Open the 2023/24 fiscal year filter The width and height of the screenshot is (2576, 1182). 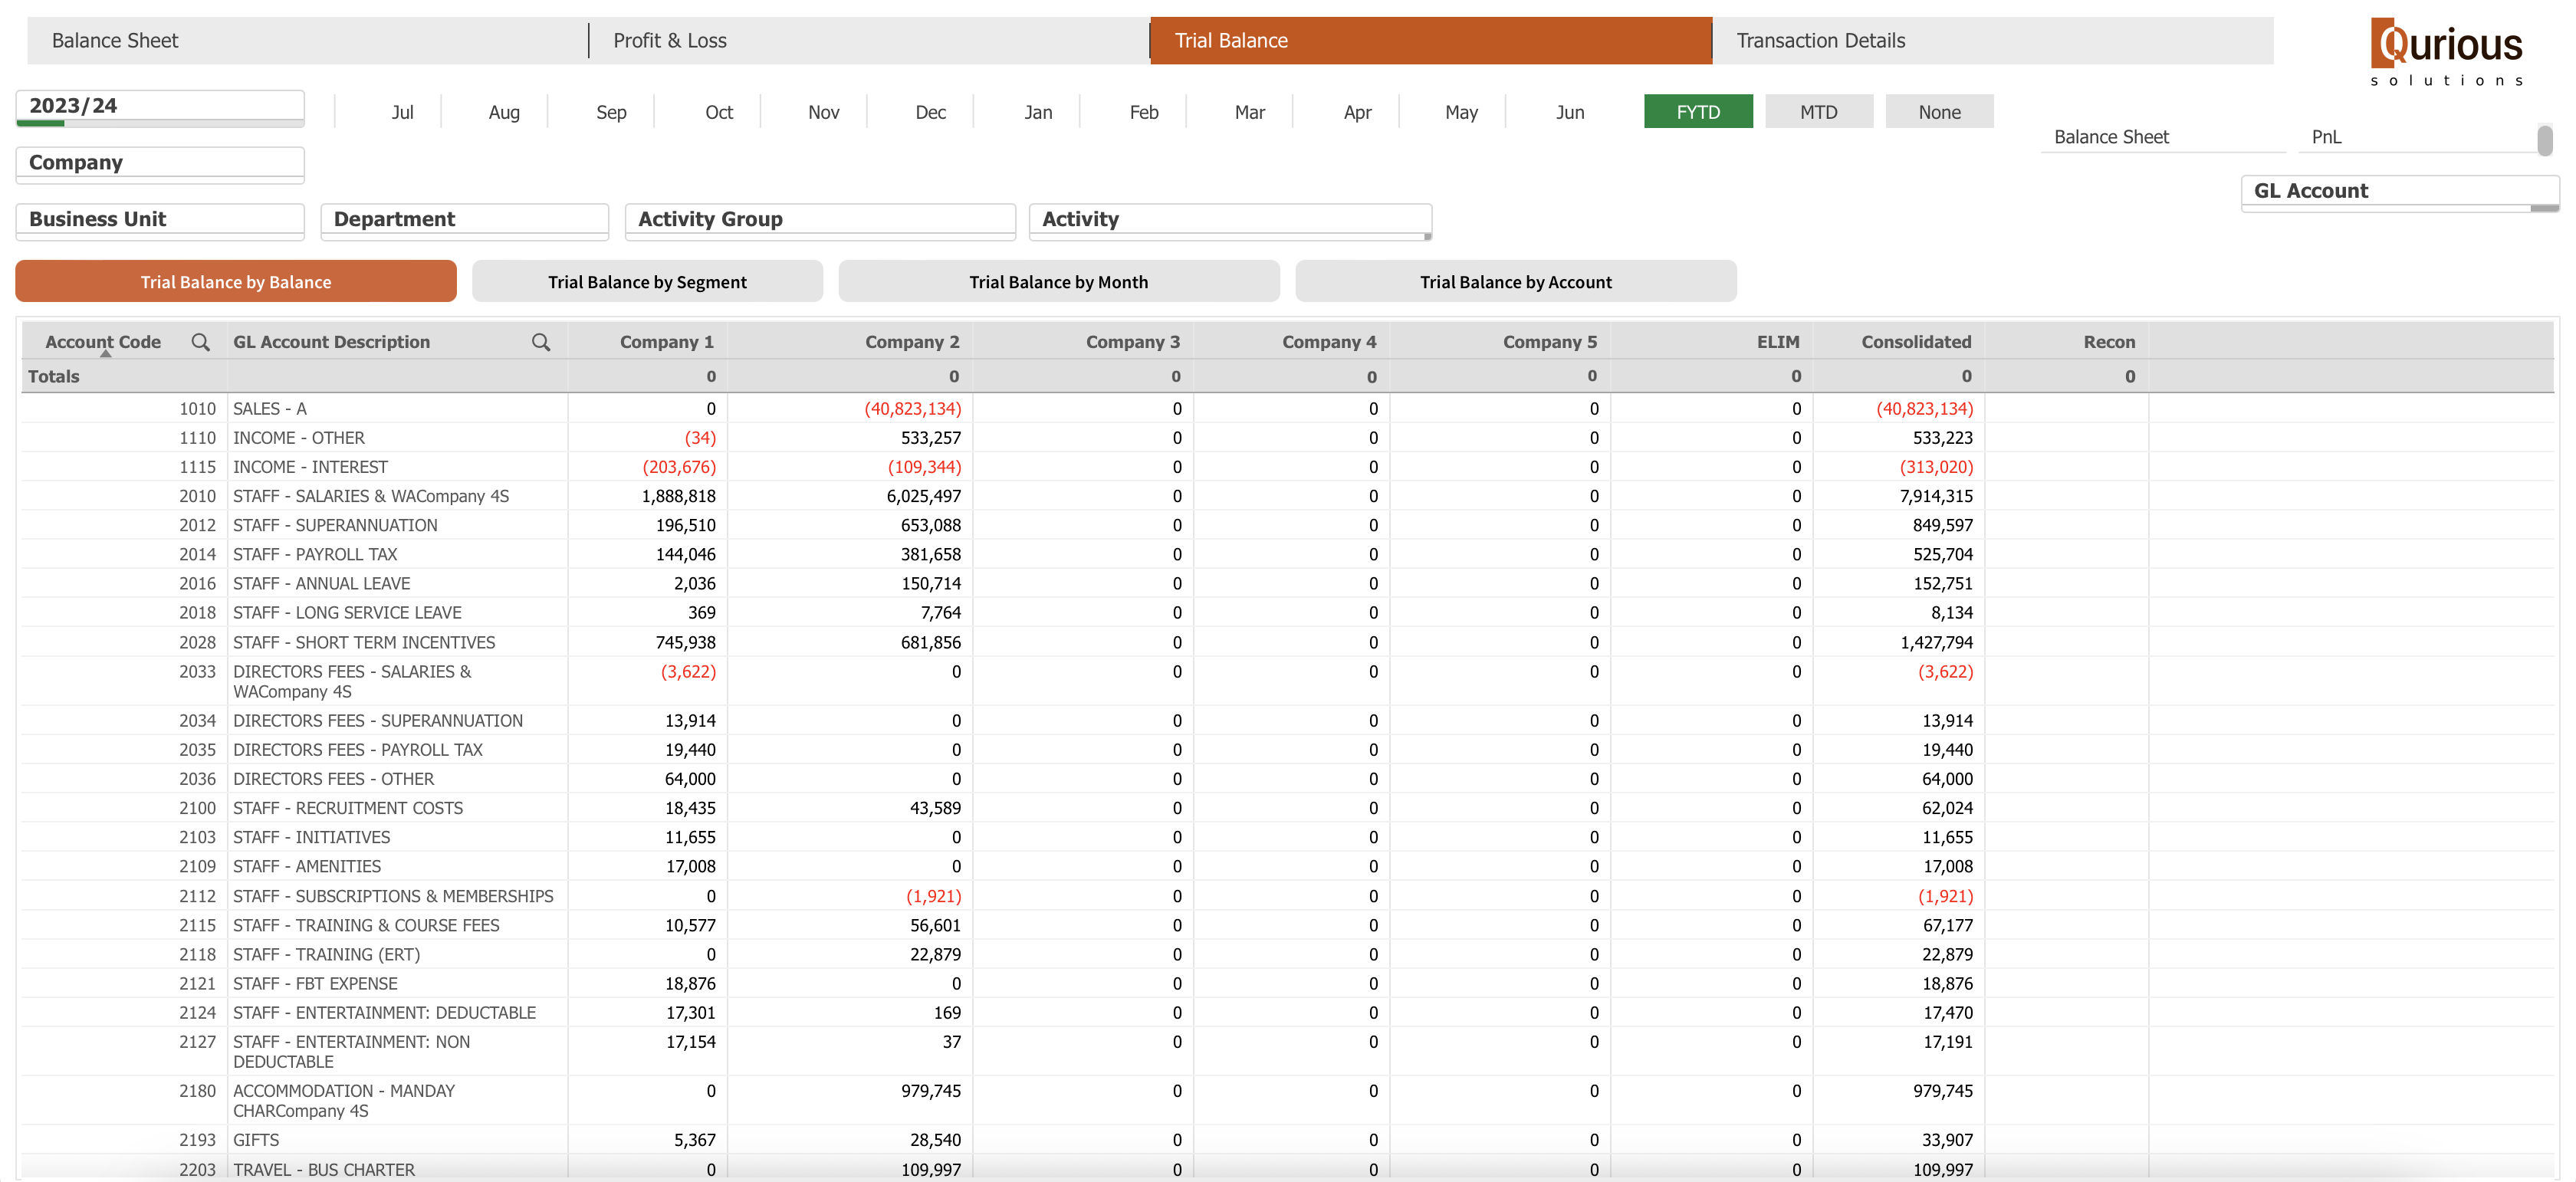pos(160,107)
